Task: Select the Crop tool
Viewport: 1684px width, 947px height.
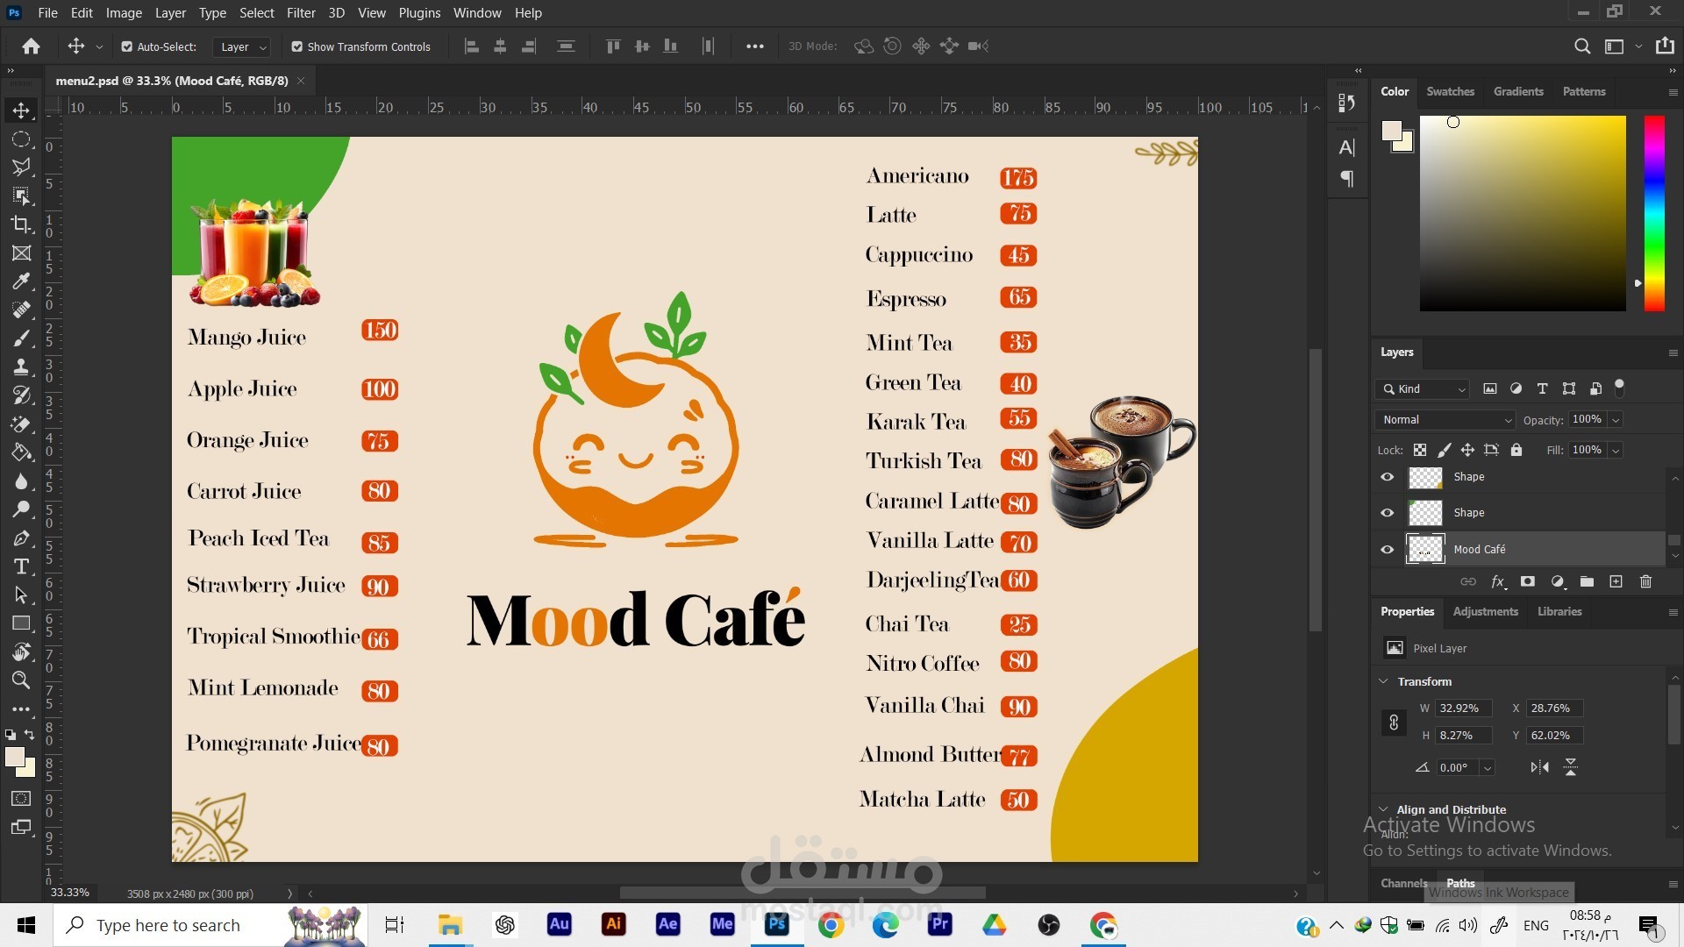Action: (21, 224)
